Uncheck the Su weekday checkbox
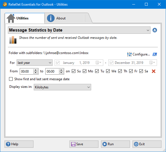This screenshot has height=152, width=166. pos(74,71)
